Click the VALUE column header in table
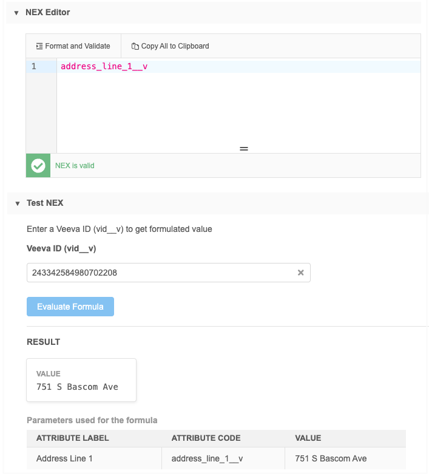 click(308, 438)
